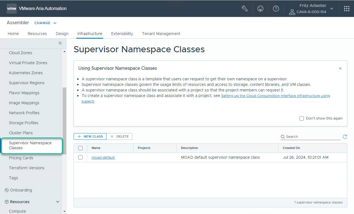Tick the Don't show this again checkbox
This screenshot has height=214, width=354.
coord(302,118)
